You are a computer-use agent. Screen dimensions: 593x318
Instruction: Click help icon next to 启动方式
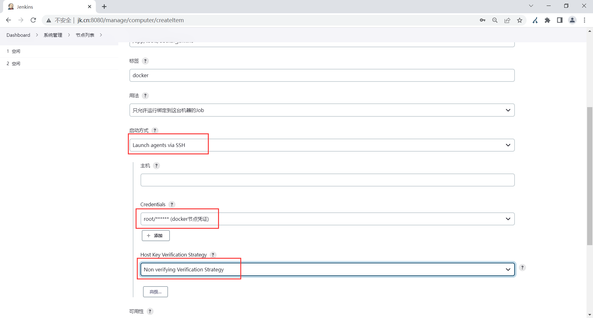pos(155,130)
